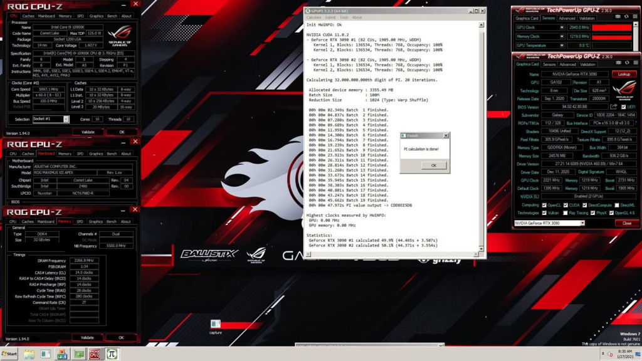
Task: Click the Memory Clock red sensor graph bar
Action: click(x=612, y=36)
